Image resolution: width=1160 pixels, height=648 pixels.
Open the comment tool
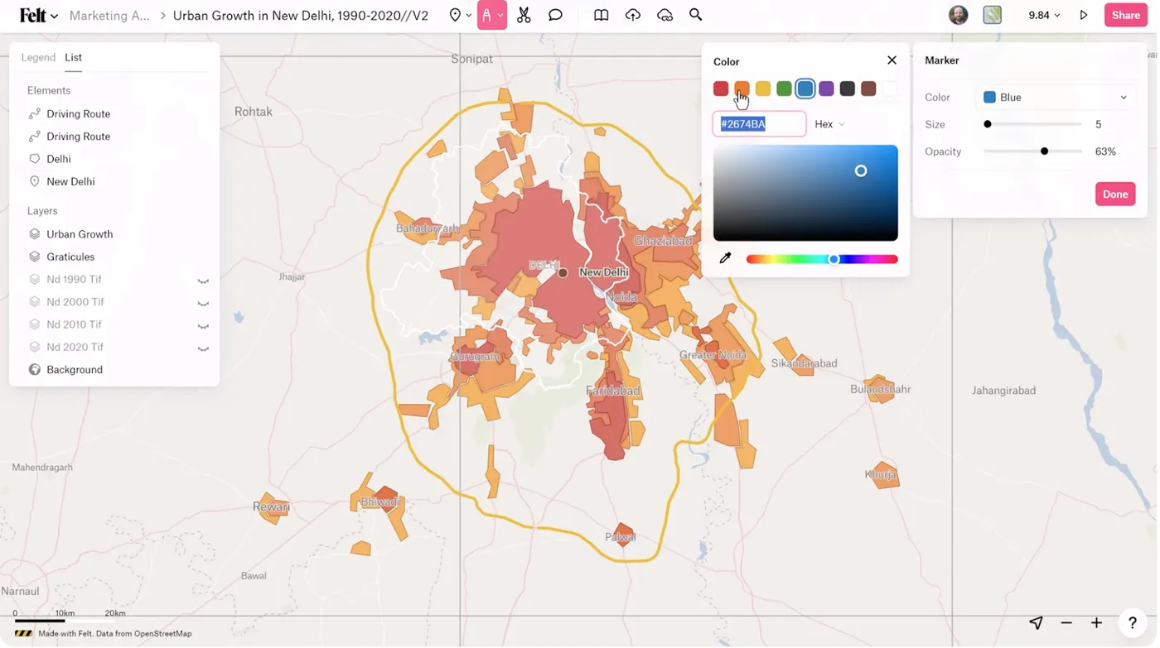coord(555,15)
